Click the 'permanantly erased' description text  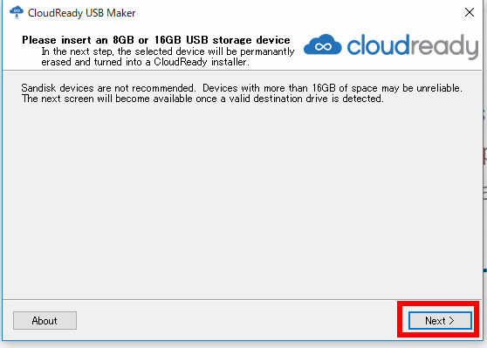(x=168, y=57)
